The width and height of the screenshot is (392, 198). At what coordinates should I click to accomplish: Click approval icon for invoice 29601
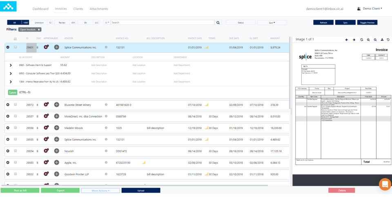pos(46,47)
